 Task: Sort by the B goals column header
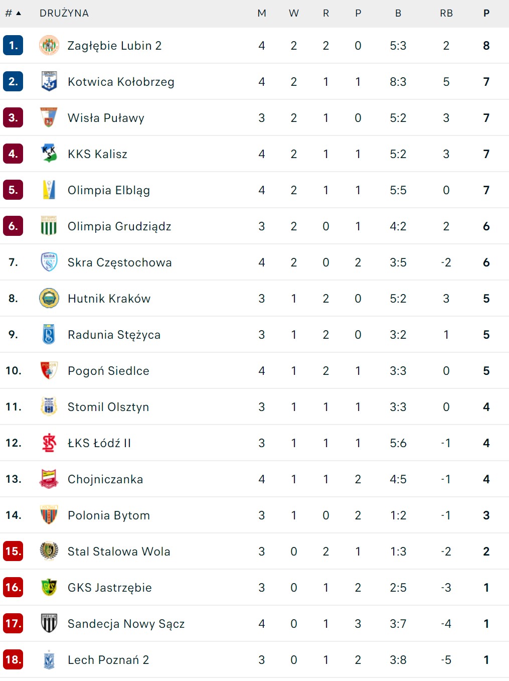(x=398, y=13)
